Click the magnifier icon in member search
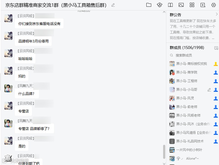Viewport: 219px width, 165px height. (171, 55)
